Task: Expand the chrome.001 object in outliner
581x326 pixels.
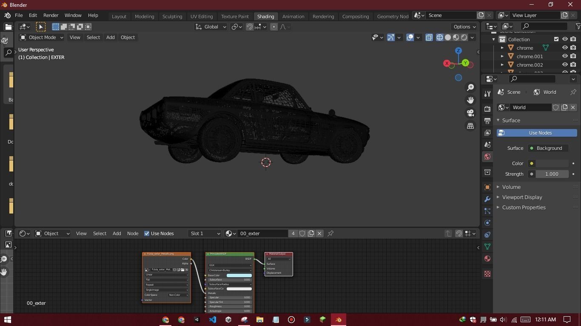Action: click(x=502, y=56)
